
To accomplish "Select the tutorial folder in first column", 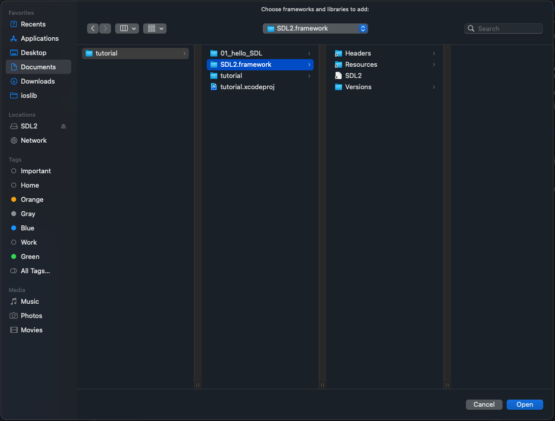I will [x=135, y=53].
